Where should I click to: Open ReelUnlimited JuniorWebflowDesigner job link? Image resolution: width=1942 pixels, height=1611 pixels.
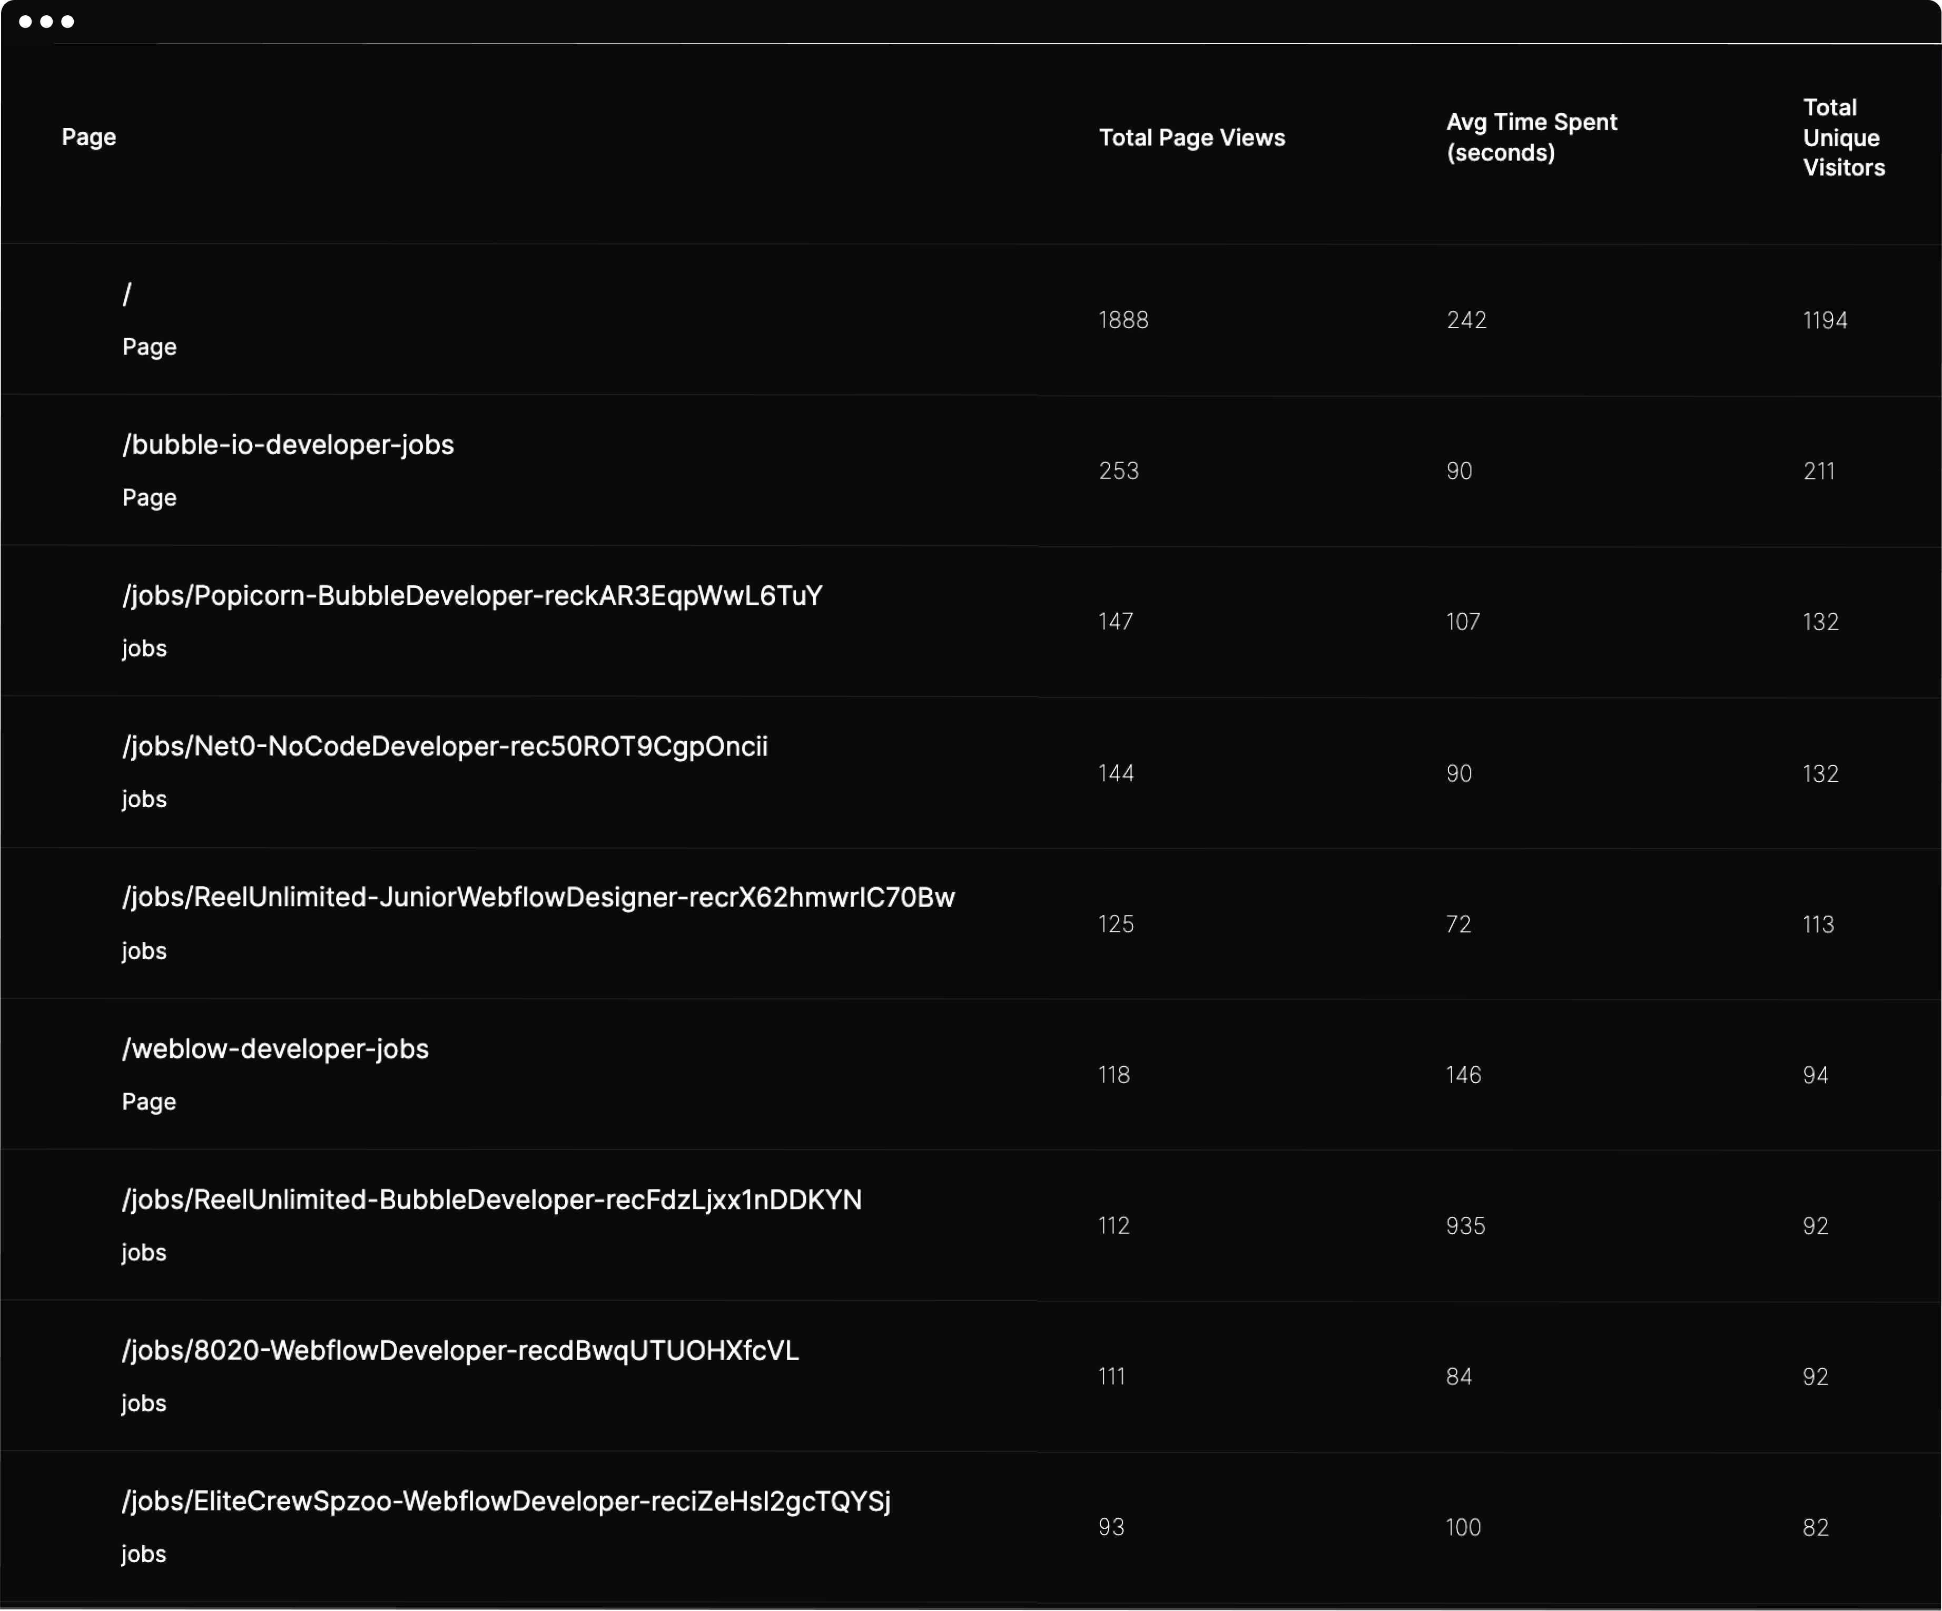click(x=538, y=897)
